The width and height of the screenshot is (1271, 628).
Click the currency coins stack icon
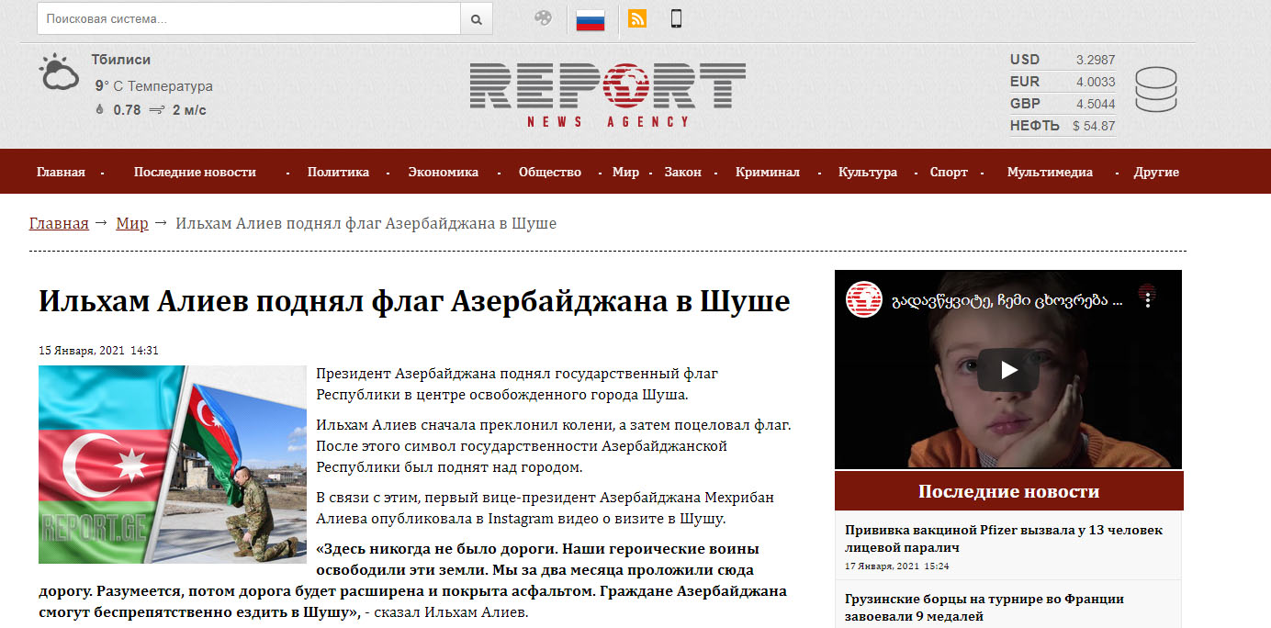[1155, 90]
